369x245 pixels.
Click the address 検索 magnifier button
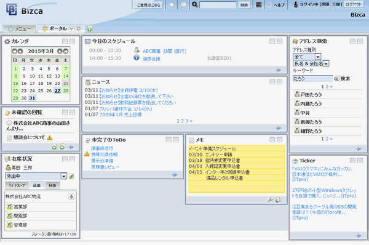342,79
